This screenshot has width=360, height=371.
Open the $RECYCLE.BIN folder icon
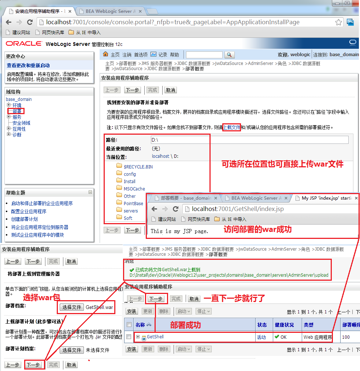[x=119, y=166]
